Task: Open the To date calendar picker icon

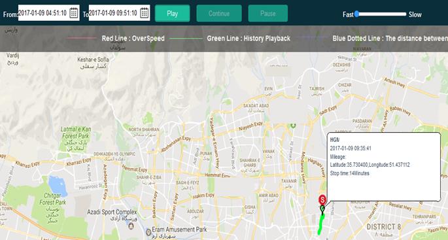Action: (145, 13)
